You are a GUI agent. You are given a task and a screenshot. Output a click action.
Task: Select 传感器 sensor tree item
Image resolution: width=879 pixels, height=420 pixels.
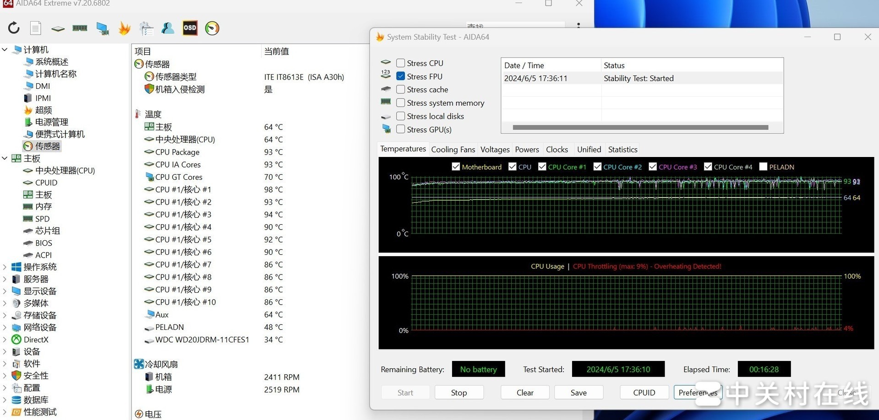tap(48, 146)
